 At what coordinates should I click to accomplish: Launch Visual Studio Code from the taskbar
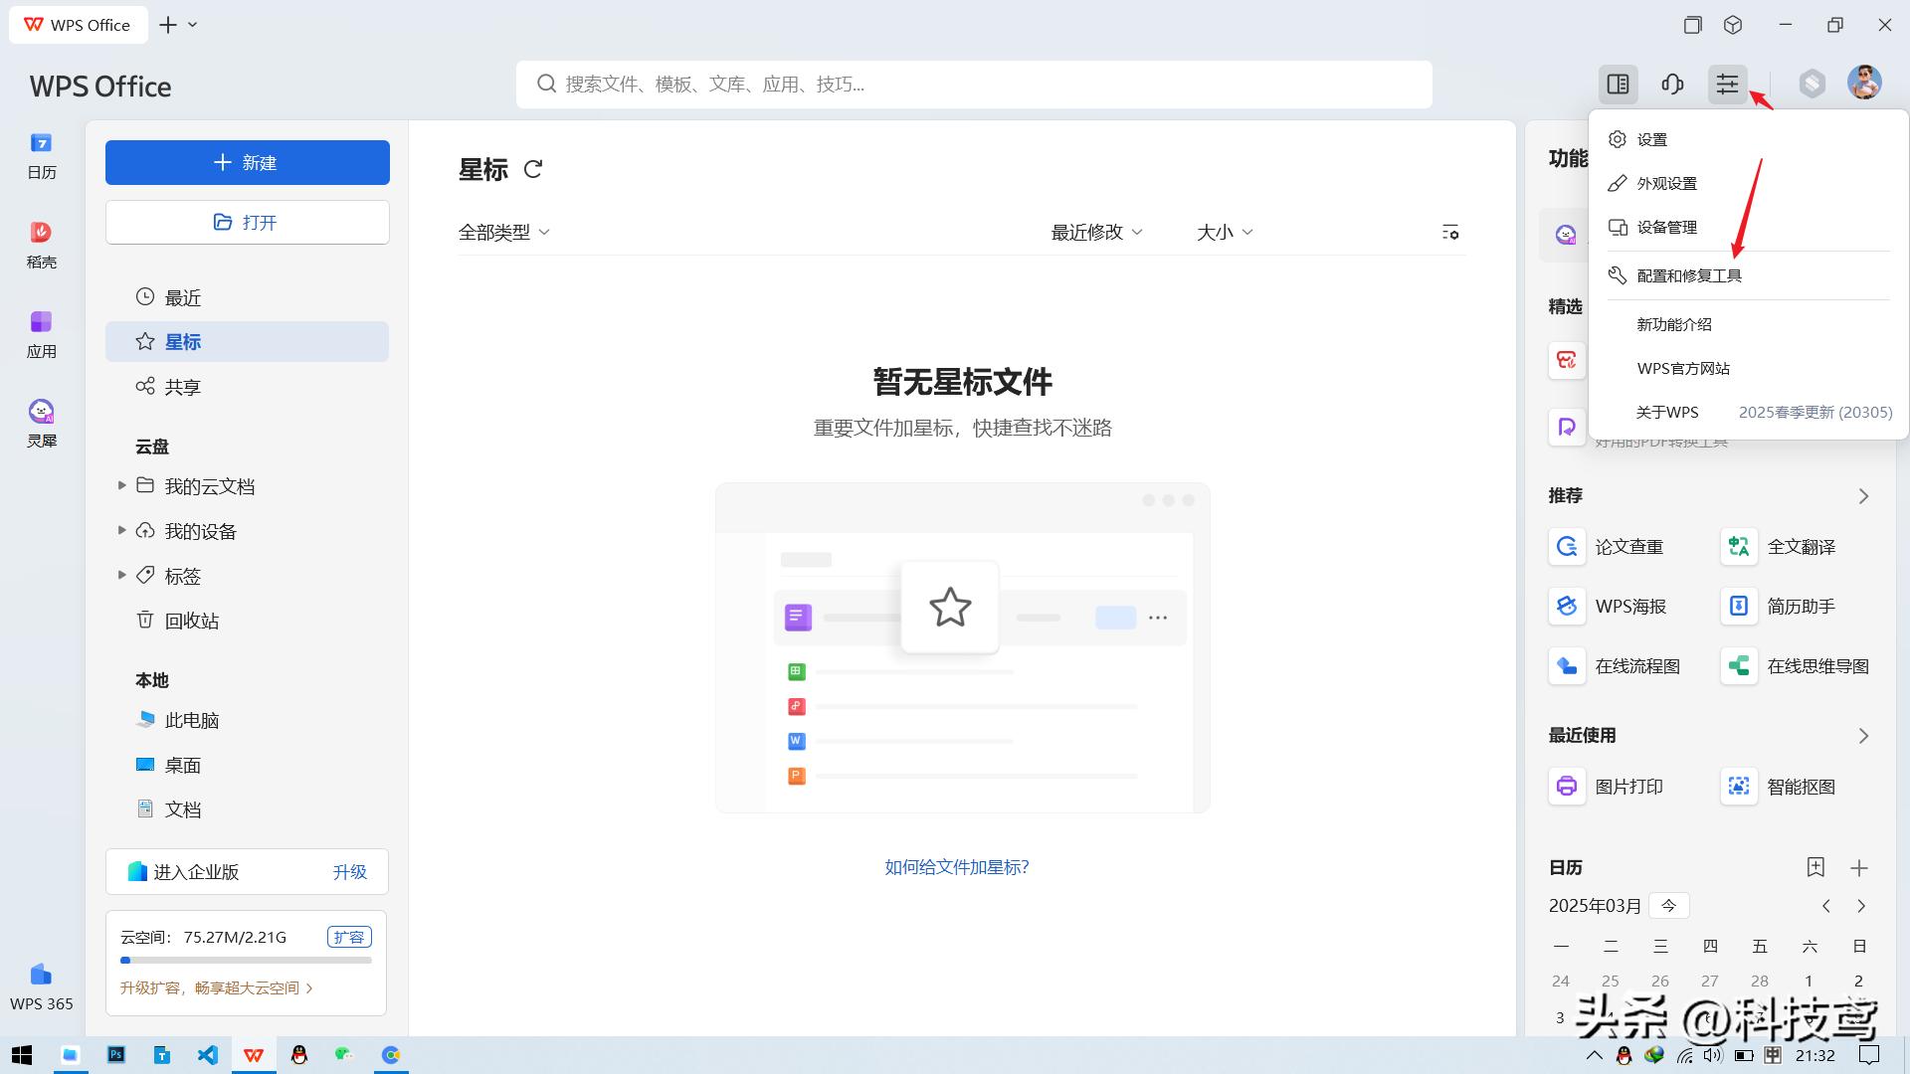pyautogui.click(x=207, y=1055)
